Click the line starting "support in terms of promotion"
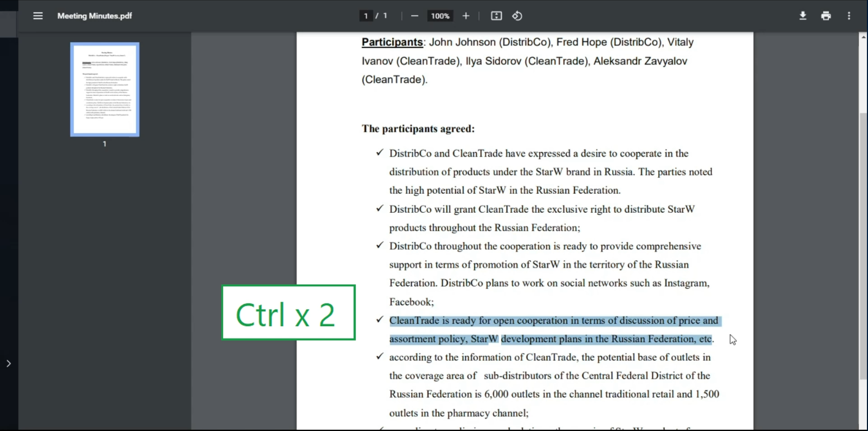Image resolution: width=868 pixels, height=431 pixels. [539, 265]
